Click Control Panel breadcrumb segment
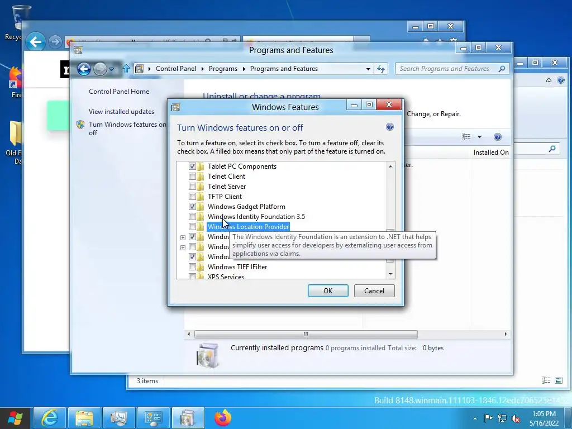572x429 pixels. pos(176,69)
